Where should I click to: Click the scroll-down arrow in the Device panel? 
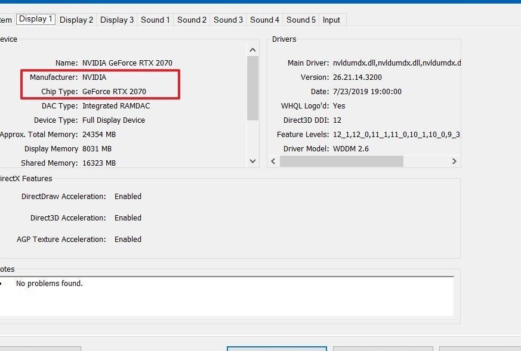pos(252,160)
